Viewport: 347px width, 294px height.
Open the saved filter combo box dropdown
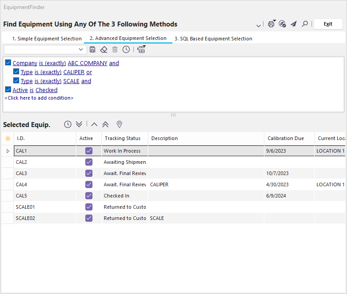pyautogui.click(x=81, y=49)
